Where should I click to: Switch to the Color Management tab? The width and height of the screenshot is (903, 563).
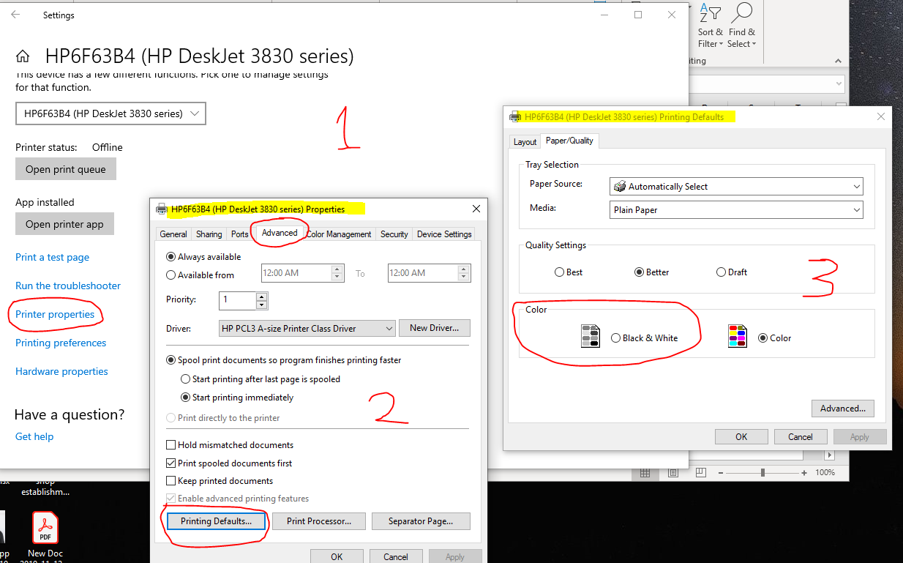[x=339, y=234]
